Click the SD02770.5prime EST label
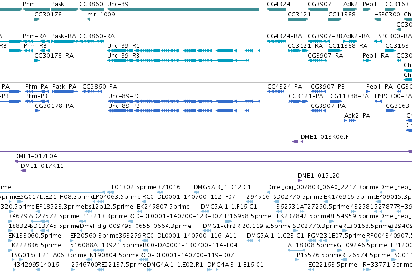Viewport: 412px width, 272px height. coord(297,197)
